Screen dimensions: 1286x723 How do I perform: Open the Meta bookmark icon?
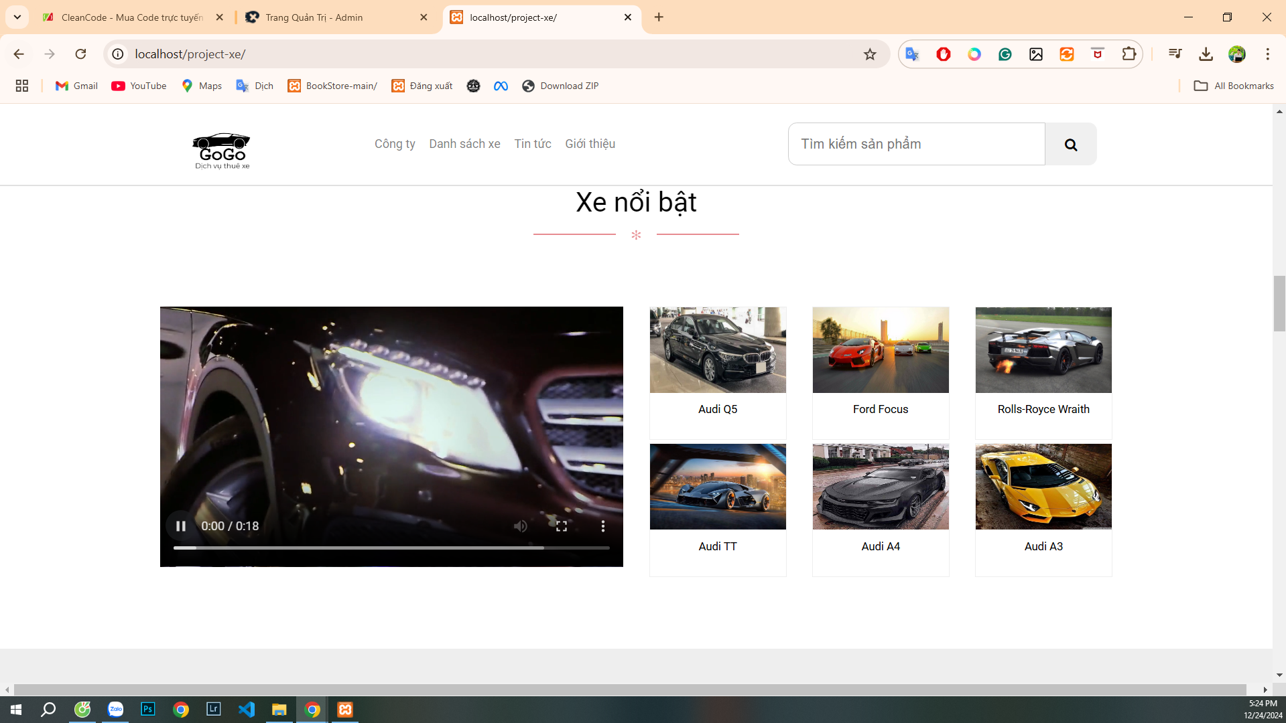501,86
